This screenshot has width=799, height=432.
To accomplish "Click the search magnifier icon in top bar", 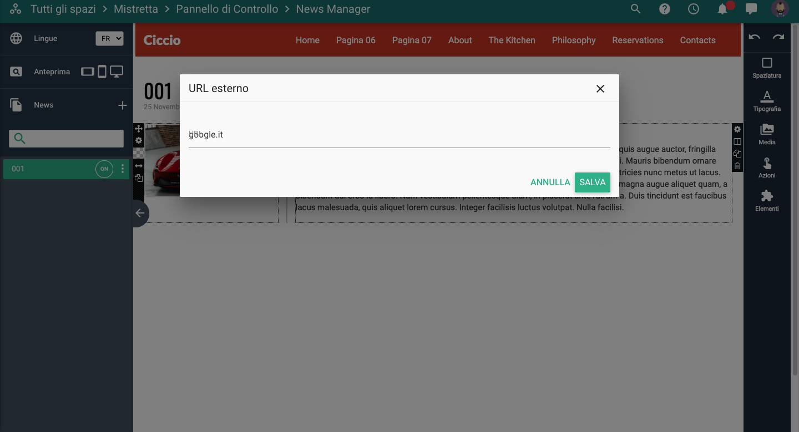I will (x=636, y=9).
